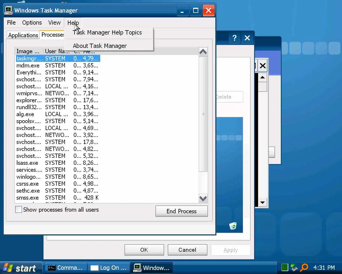Click the Recycle Bin icon in preview
342x274 pixels.
[x=233, y=226]
